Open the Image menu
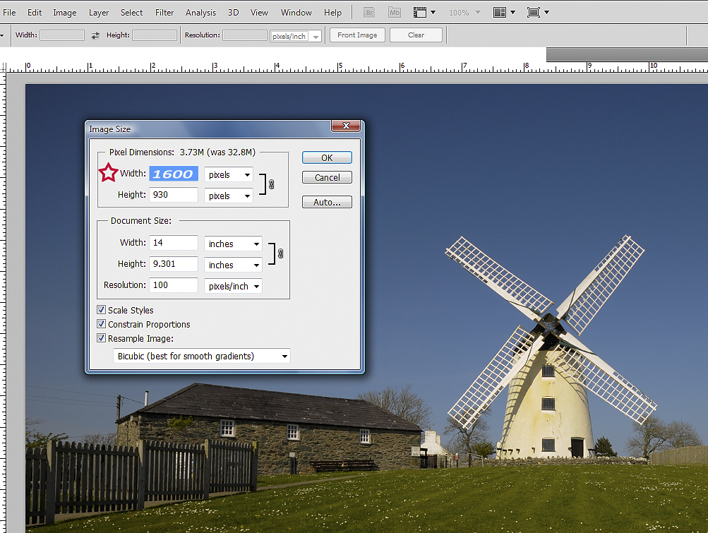The width and height of the screenshot is (708, 533). point(65,13)
